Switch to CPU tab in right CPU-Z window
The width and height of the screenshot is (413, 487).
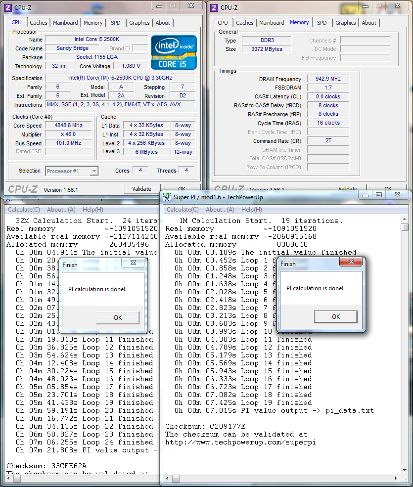223,23
